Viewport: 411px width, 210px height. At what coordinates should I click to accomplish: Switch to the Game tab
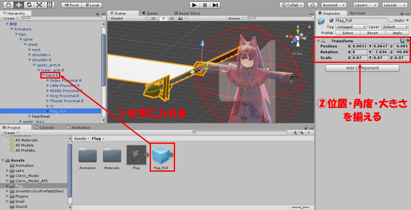coord(150,13)
